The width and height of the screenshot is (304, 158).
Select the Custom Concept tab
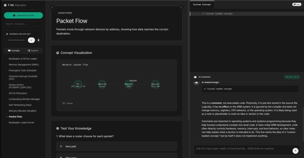(x=202, y=5)
